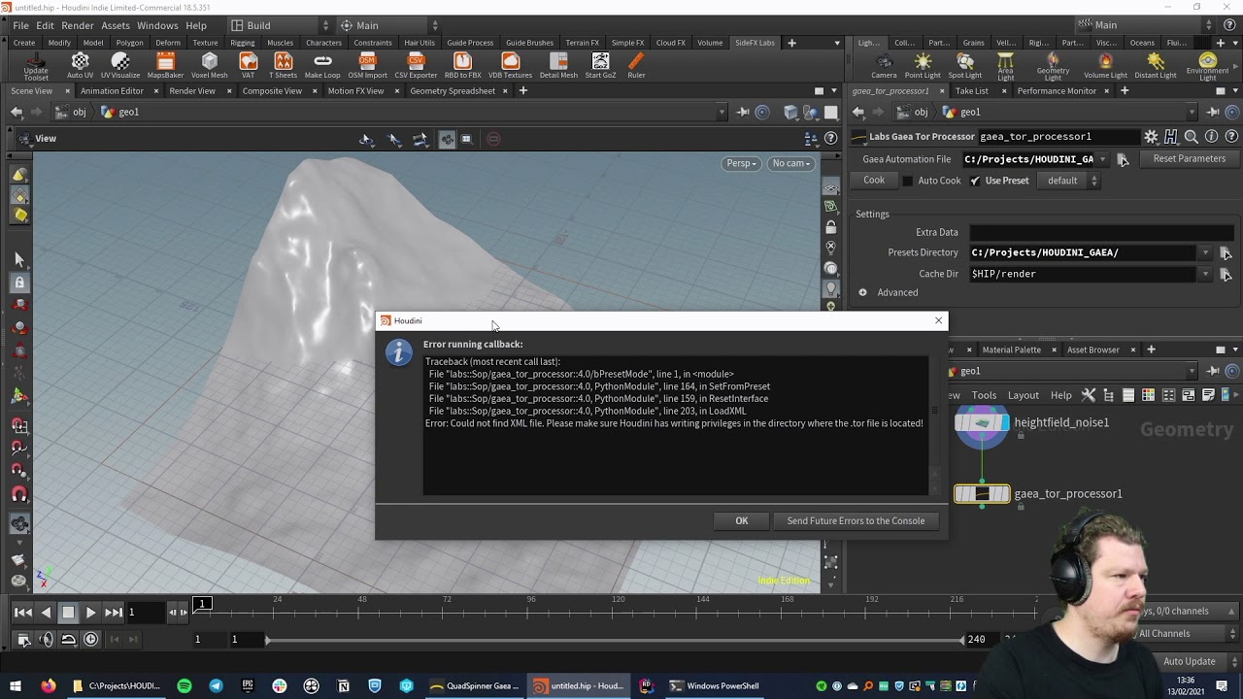
Task: Launch the MapsBaker shelf tool
Action: coord(165,66)
